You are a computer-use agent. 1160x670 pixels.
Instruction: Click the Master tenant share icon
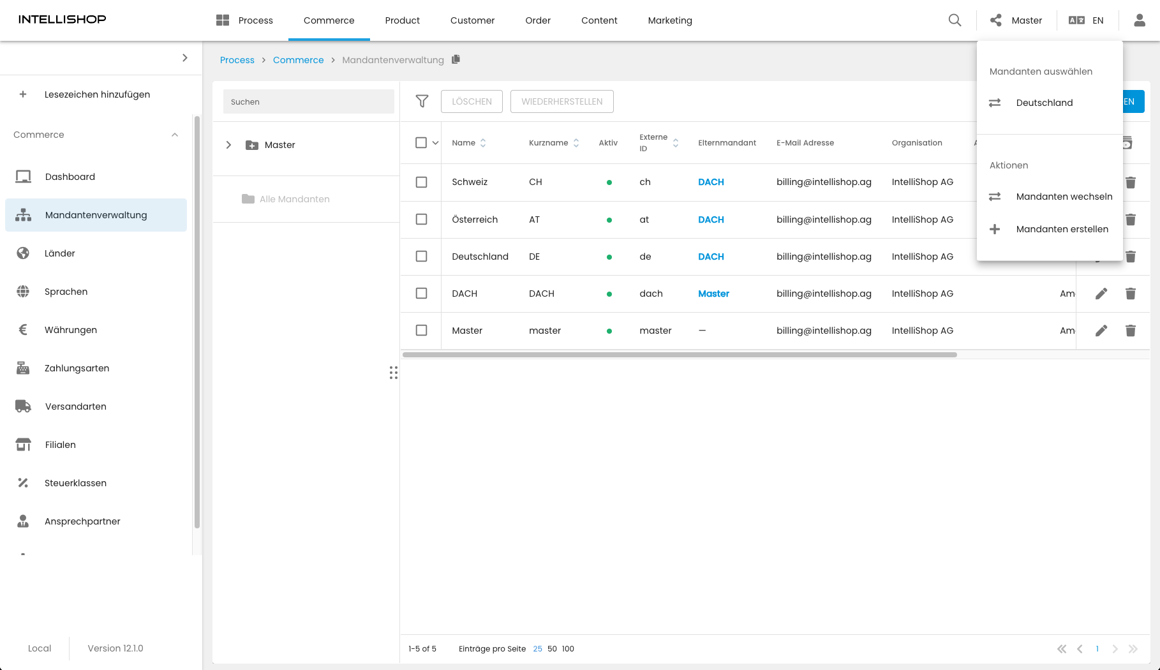coord(996,20)
